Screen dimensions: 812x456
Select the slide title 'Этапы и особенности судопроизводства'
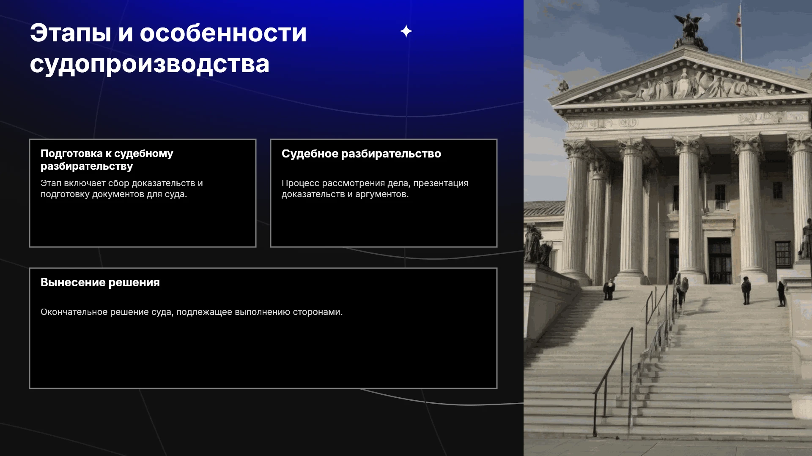(x=168, y=48)
